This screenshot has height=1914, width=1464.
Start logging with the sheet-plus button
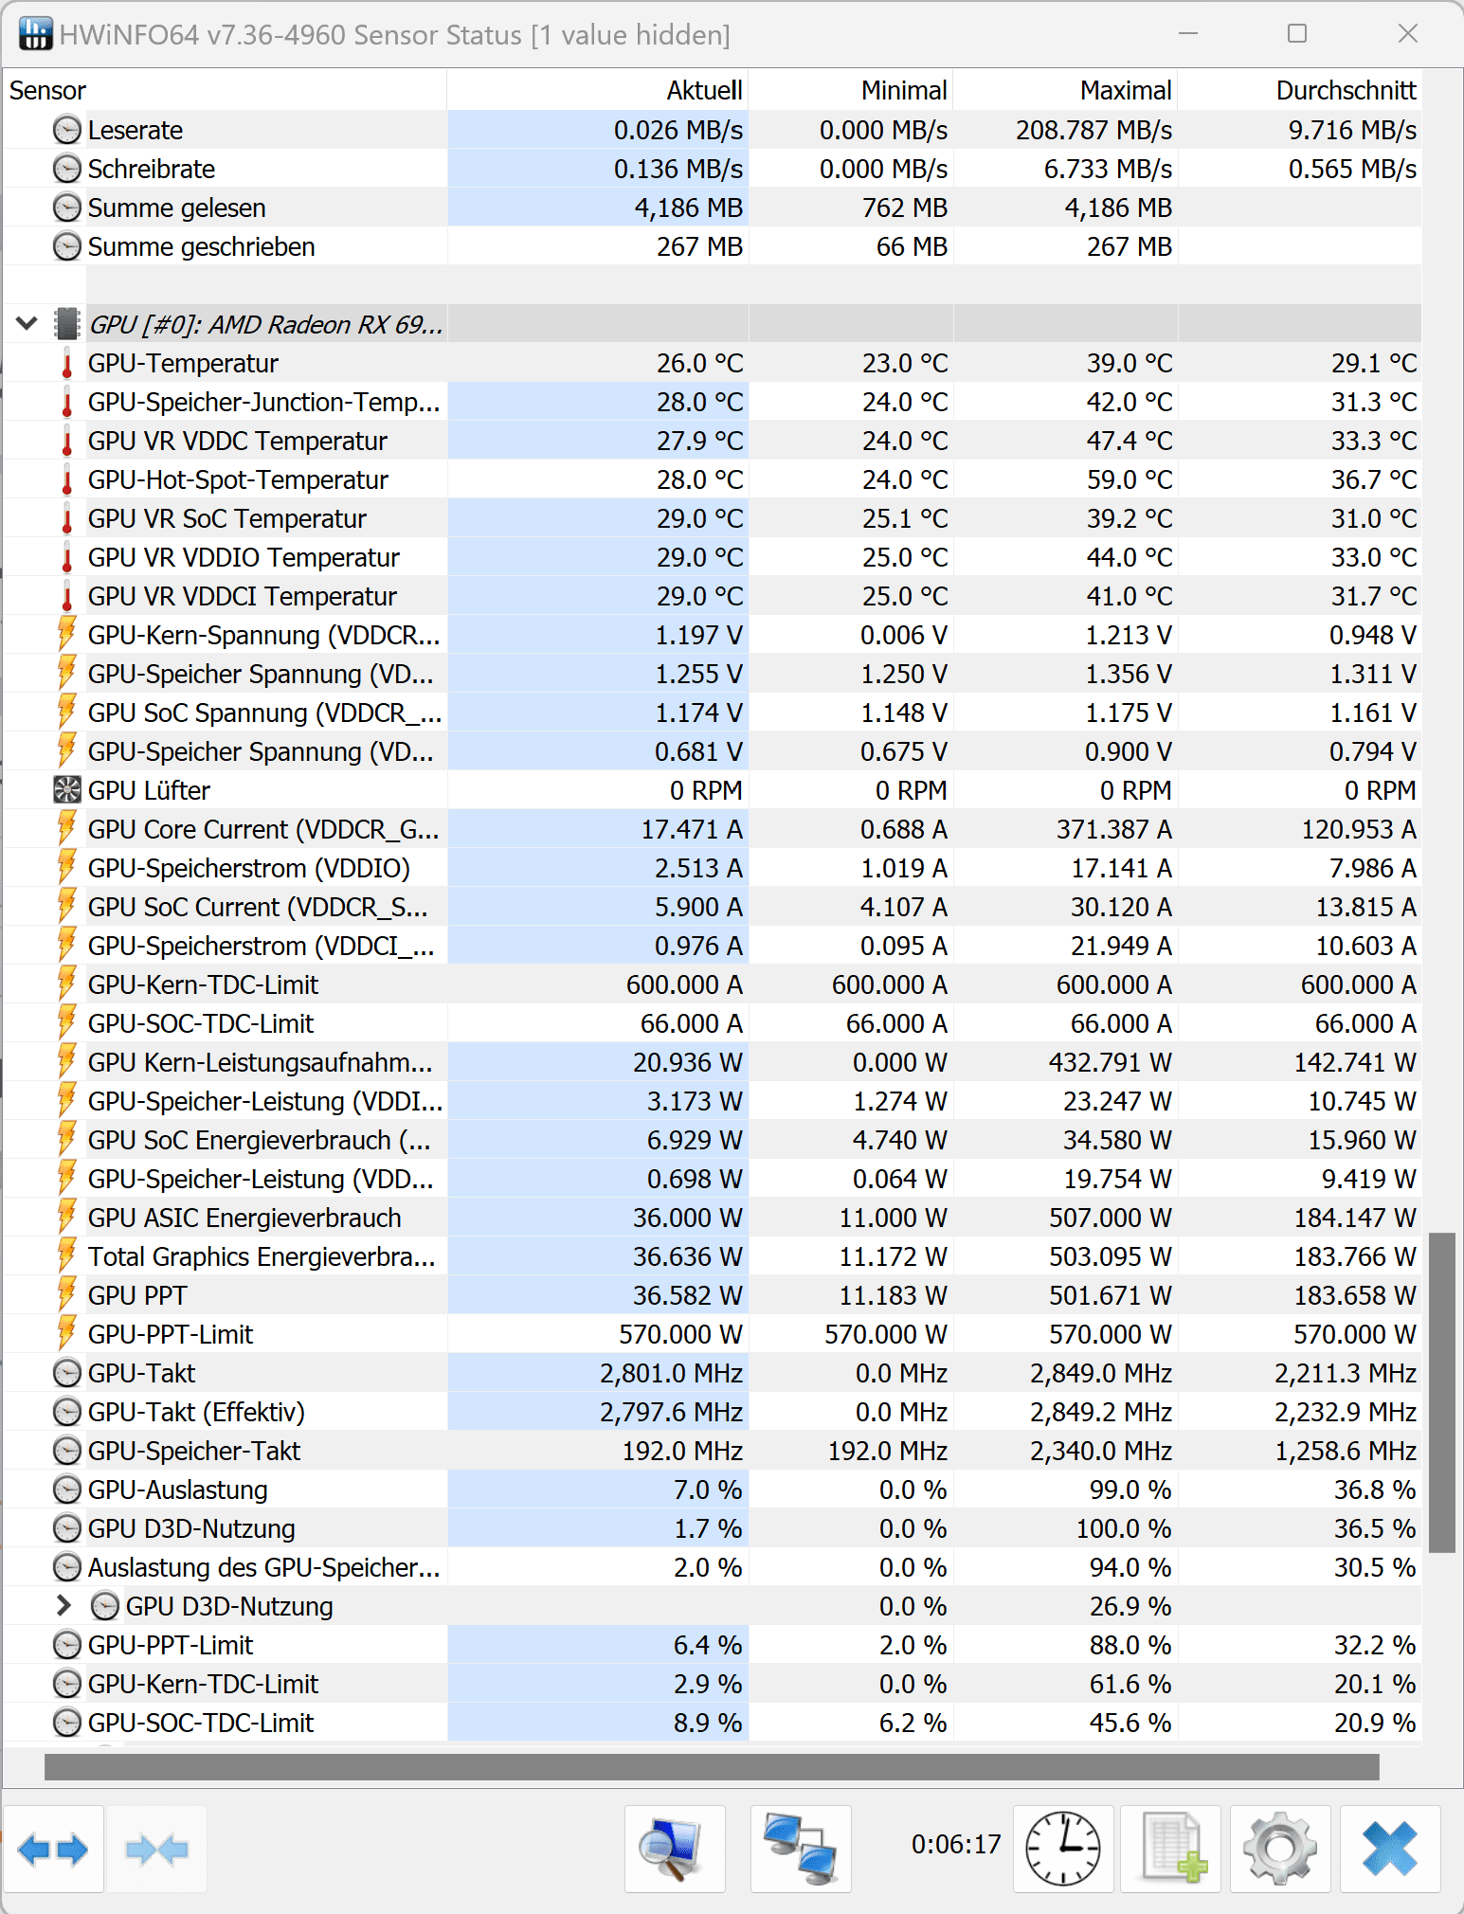pyautogui.click(x=1172, y=1849)
